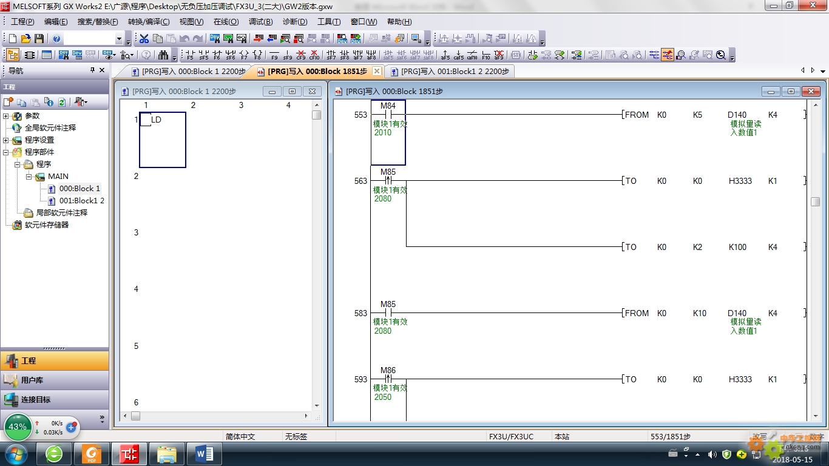Image resolution: width=829 pixels, height=466 pixels.
Task: Click the Write to PLC icon
Action: tap(257, 39)
